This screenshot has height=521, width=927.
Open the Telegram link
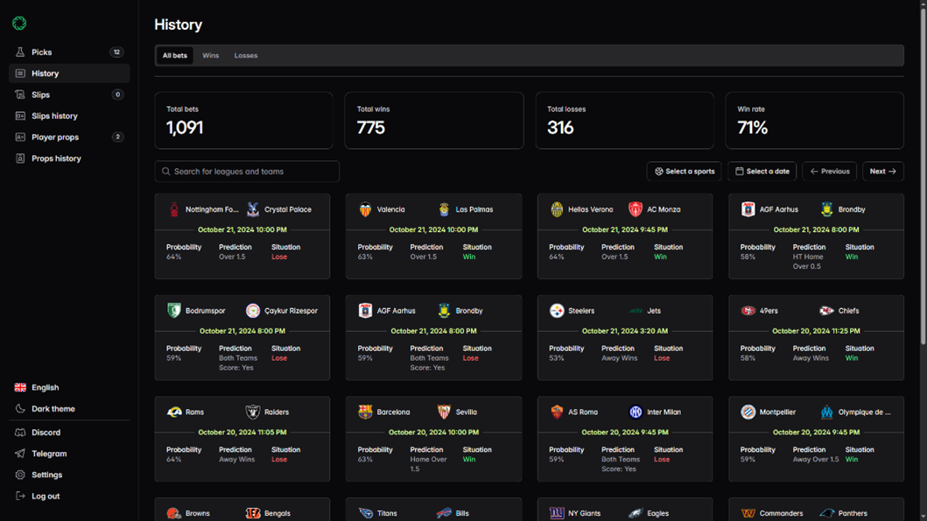tap(69, 454)
